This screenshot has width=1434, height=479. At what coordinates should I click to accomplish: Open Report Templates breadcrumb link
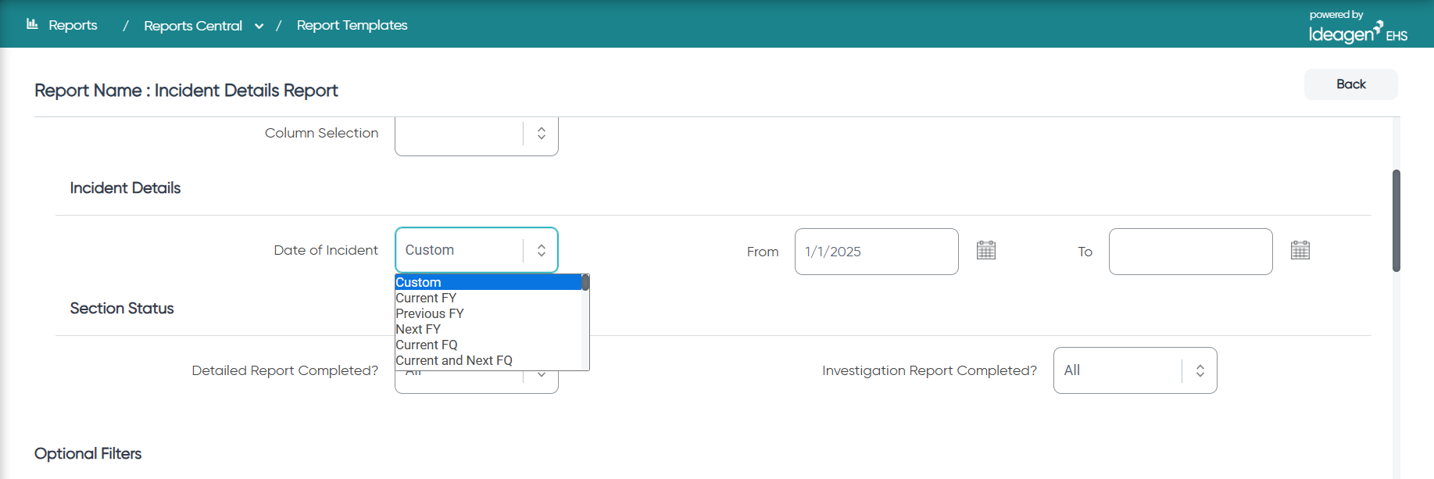pos(352,25)
